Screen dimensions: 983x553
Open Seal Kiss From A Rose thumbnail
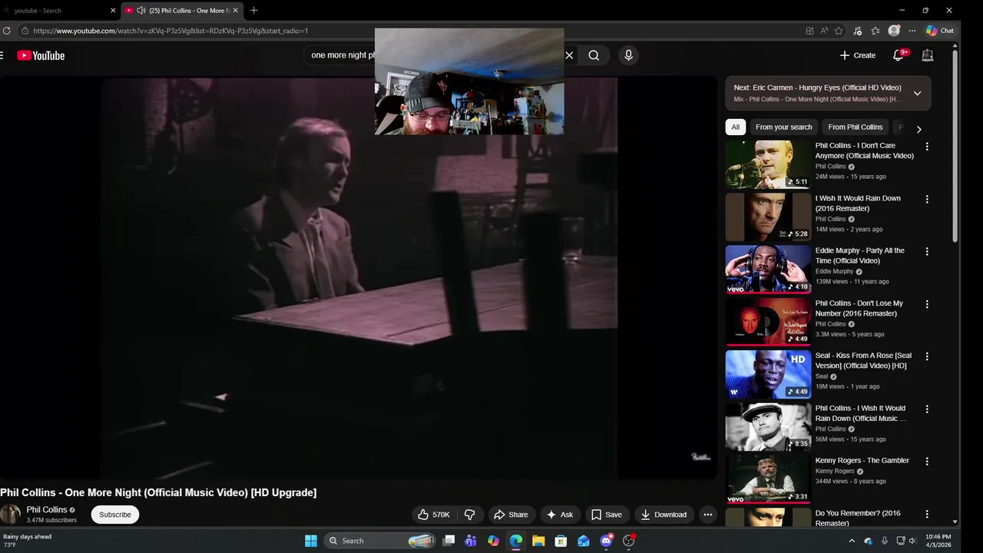(768, 374)
